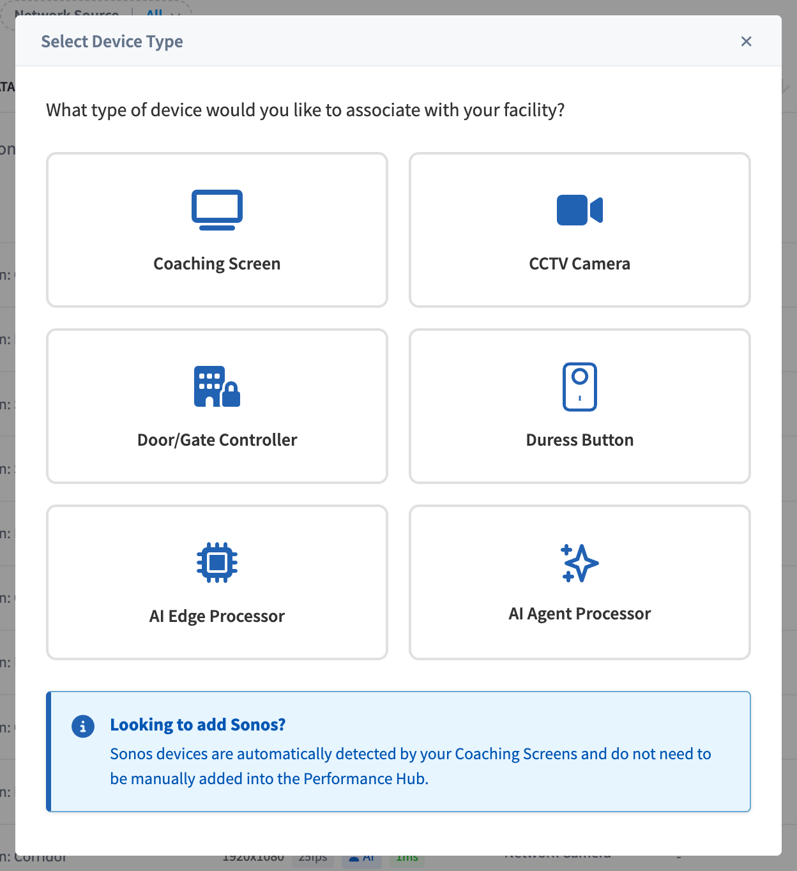The width and height of the screenshot is (797, 871).
Task: Click the info icon in Sonos notice
Action: tap(83, 726)
